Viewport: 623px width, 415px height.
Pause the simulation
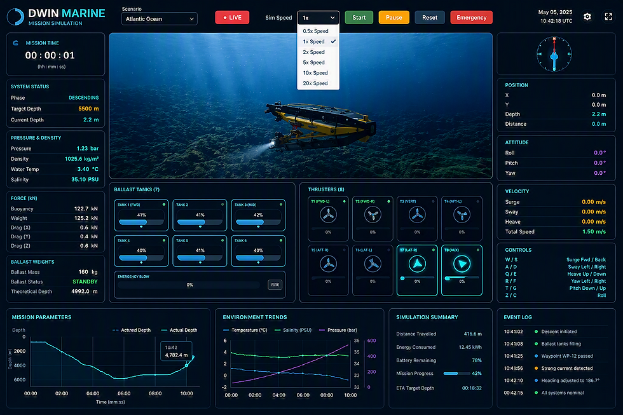(x=394, y=17)
